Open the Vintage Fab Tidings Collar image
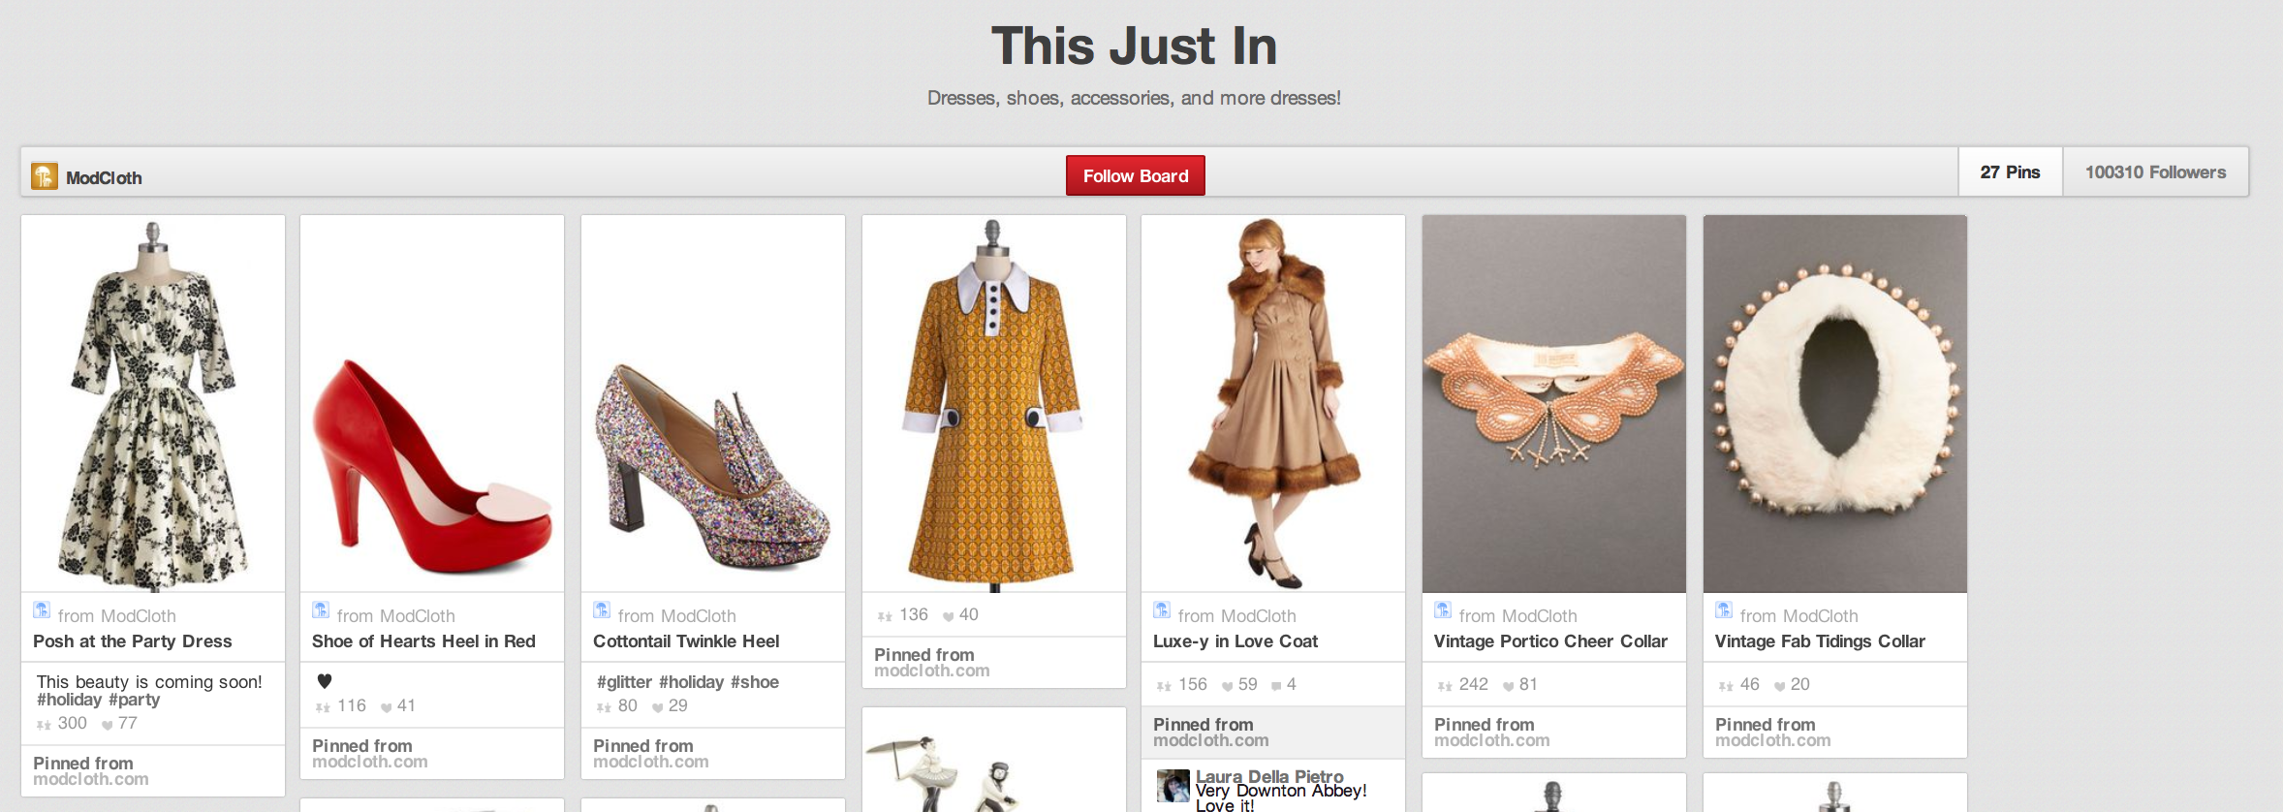 1835,403
